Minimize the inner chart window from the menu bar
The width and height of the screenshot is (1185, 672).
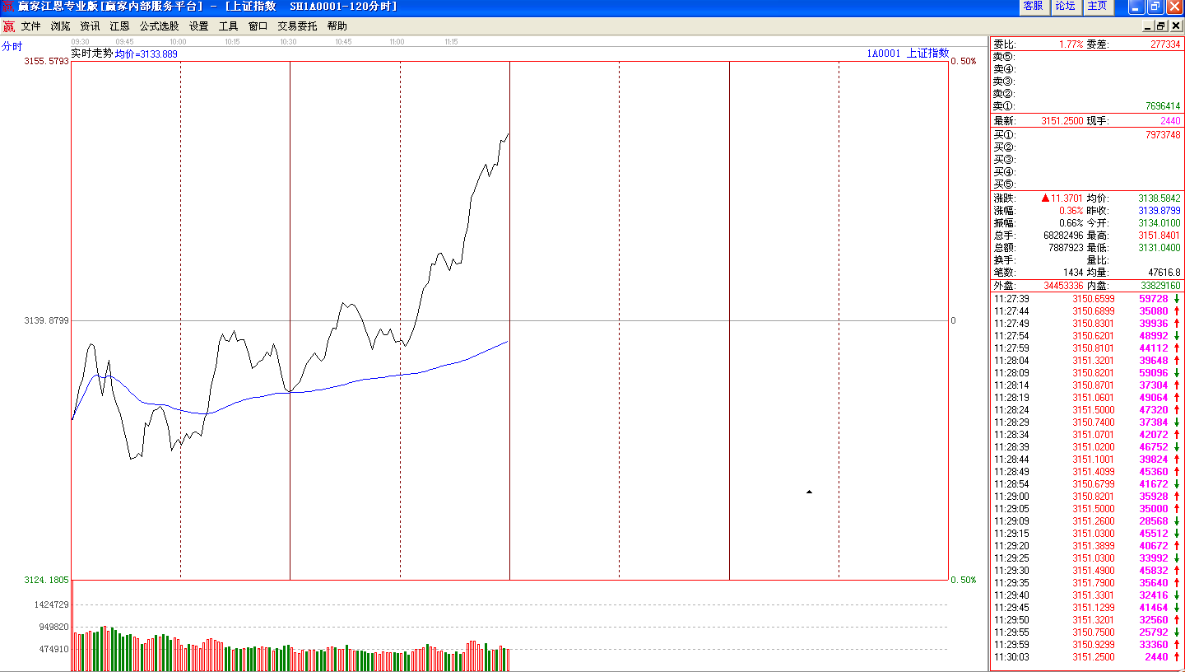click(1149, 26)
